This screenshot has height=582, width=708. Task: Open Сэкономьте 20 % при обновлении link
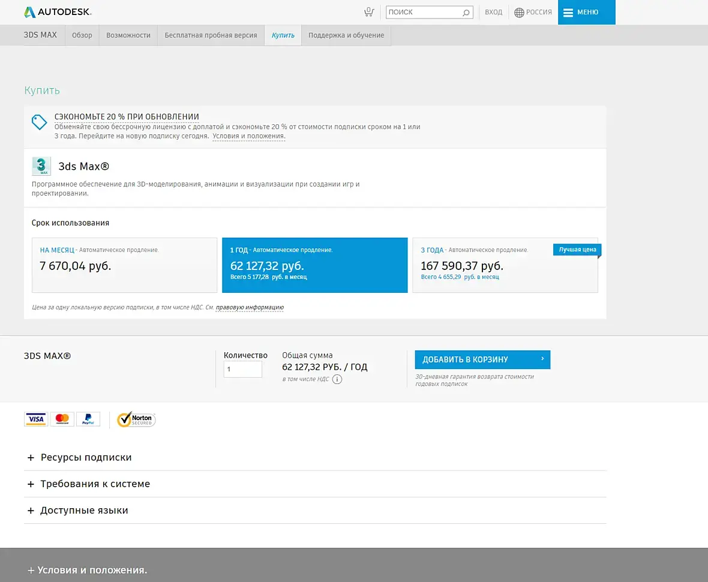127,116
